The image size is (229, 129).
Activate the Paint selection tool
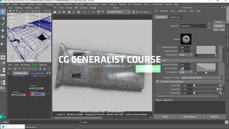click(3, 24)
